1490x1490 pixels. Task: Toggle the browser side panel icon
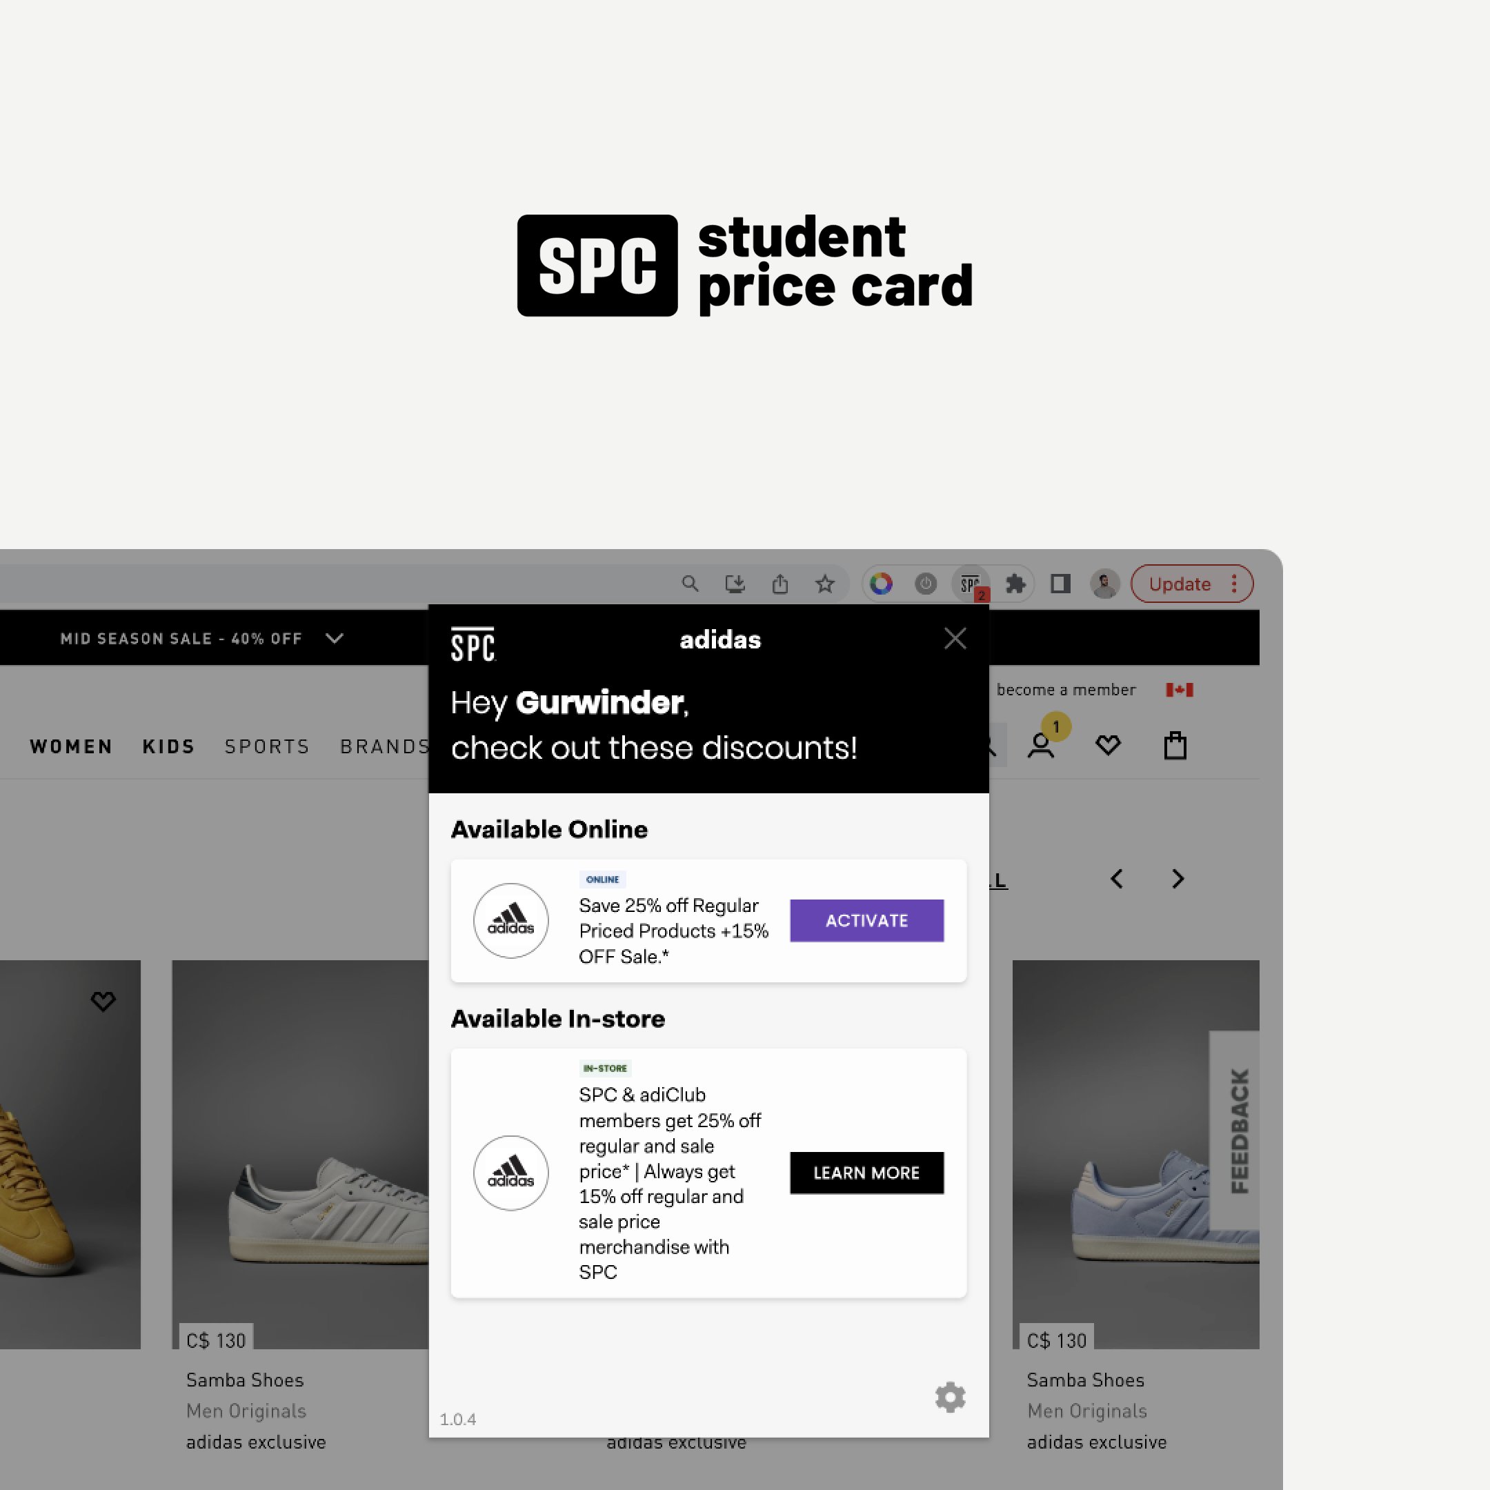[1060, 584]
